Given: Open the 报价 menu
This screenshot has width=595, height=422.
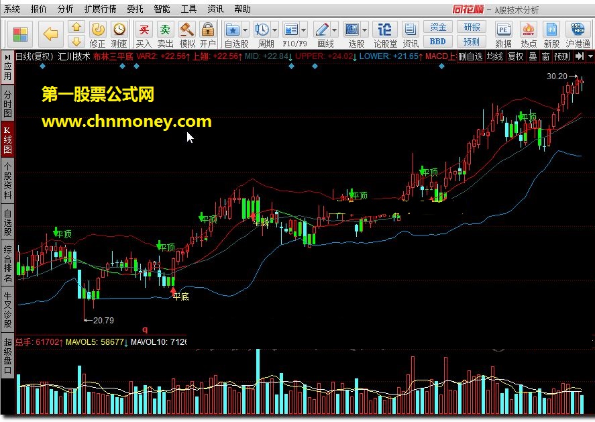Looking at the screenshot, I should point(39,8).
